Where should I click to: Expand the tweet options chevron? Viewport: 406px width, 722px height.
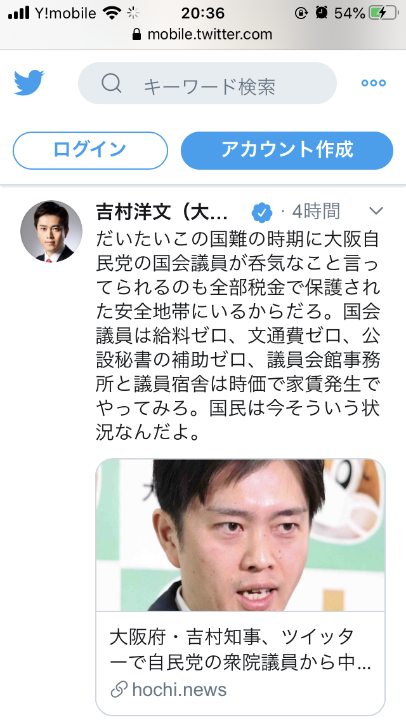click(376, 212)
